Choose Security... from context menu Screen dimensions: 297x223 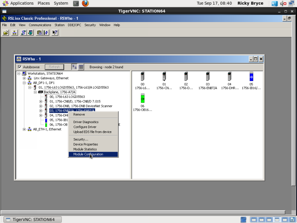(x=93, y=139)
